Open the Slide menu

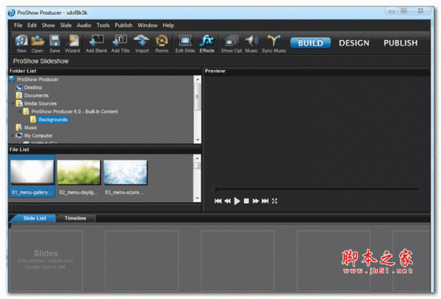click(65, 25)
